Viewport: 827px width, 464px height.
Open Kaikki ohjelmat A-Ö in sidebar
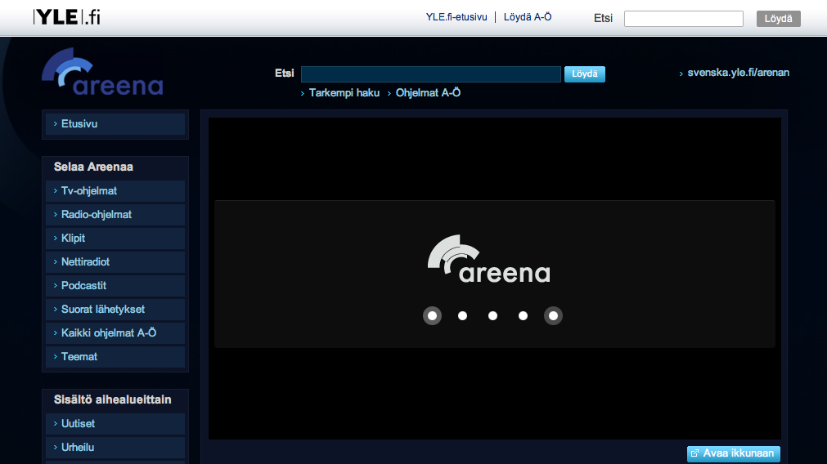(115, 332)
